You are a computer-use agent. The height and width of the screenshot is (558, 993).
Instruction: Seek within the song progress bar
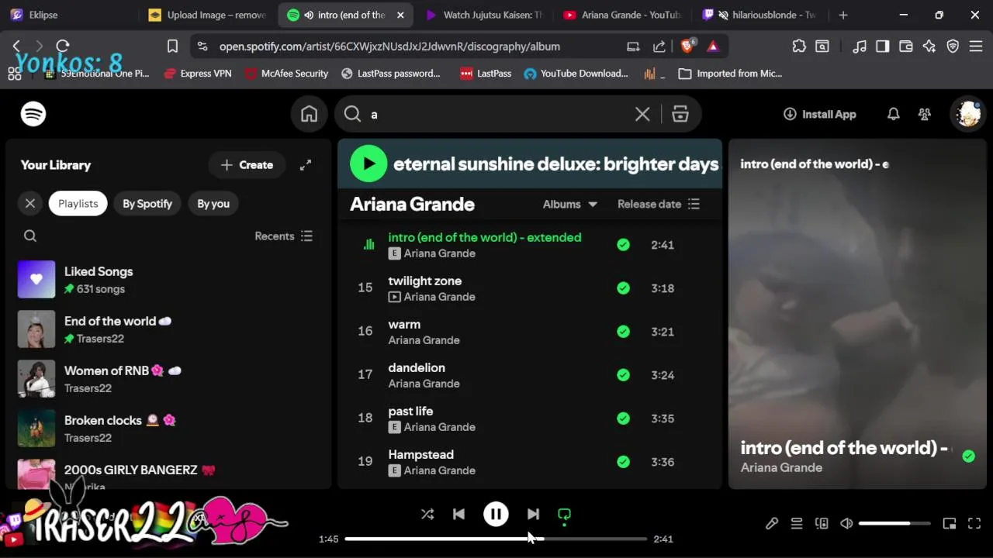[496, 539]
